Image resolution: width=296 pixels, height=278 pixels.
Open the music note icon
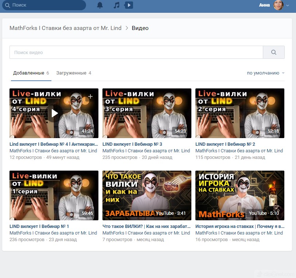(117, 5)
